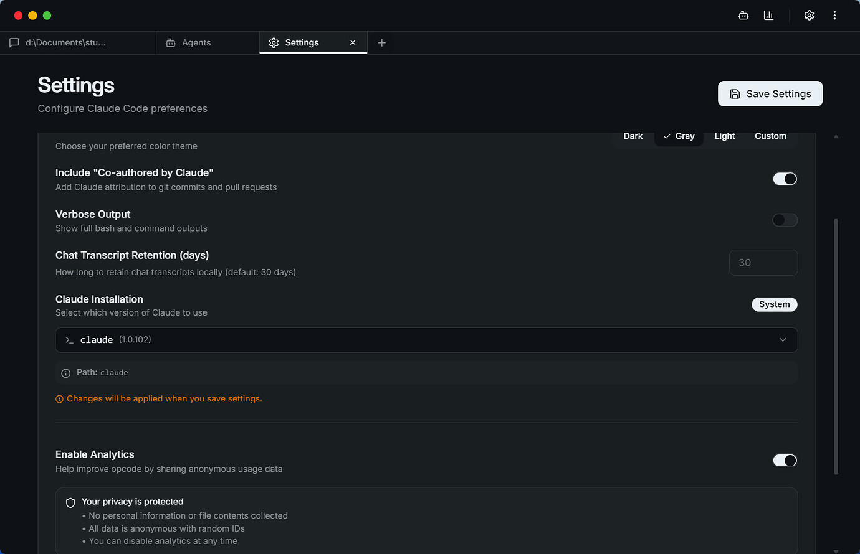This screenshot has width=860, height=554.
Task: Close the Settings tab
Action: 353,42
